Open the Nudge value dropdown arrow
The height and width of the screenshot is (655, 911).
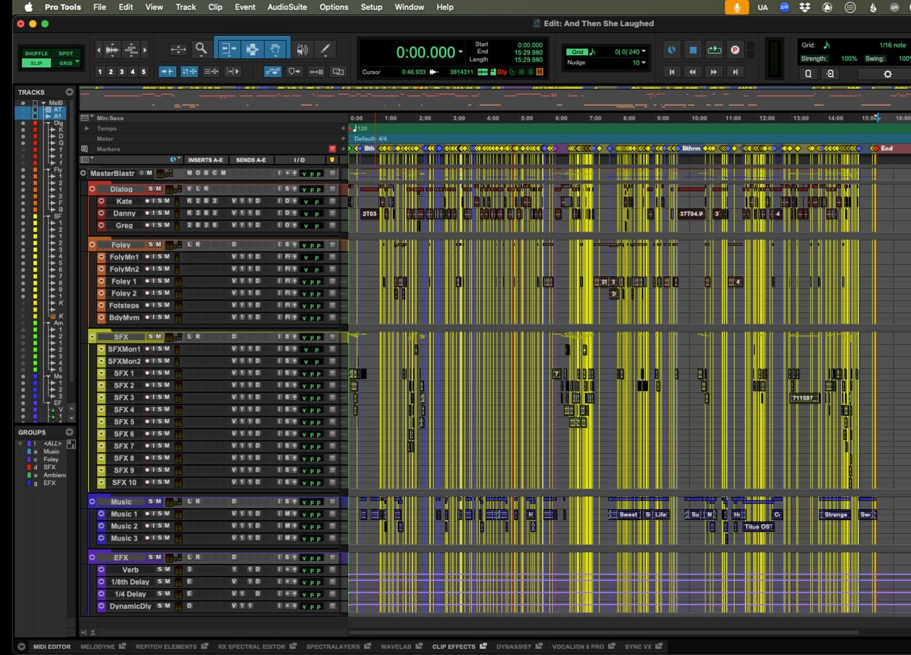pos(643,63)
